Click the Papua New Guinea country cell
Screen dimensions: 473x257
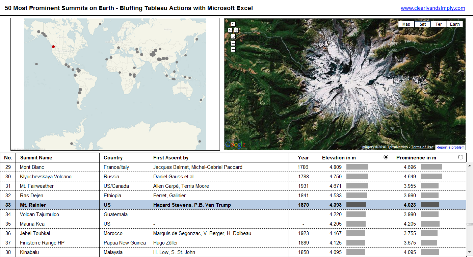point(125,243)
